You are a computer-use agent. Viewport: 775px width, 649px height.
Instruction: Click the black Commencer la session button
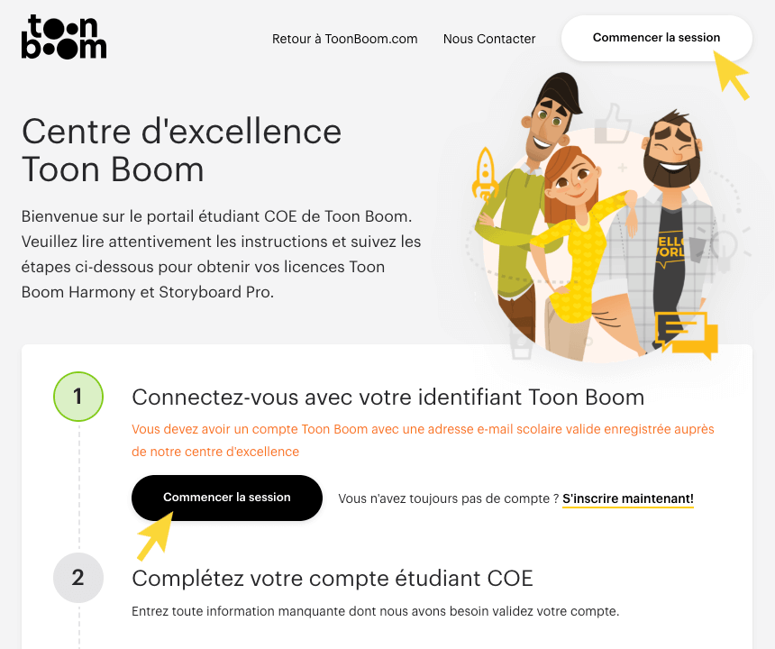[x=226, y=498]
